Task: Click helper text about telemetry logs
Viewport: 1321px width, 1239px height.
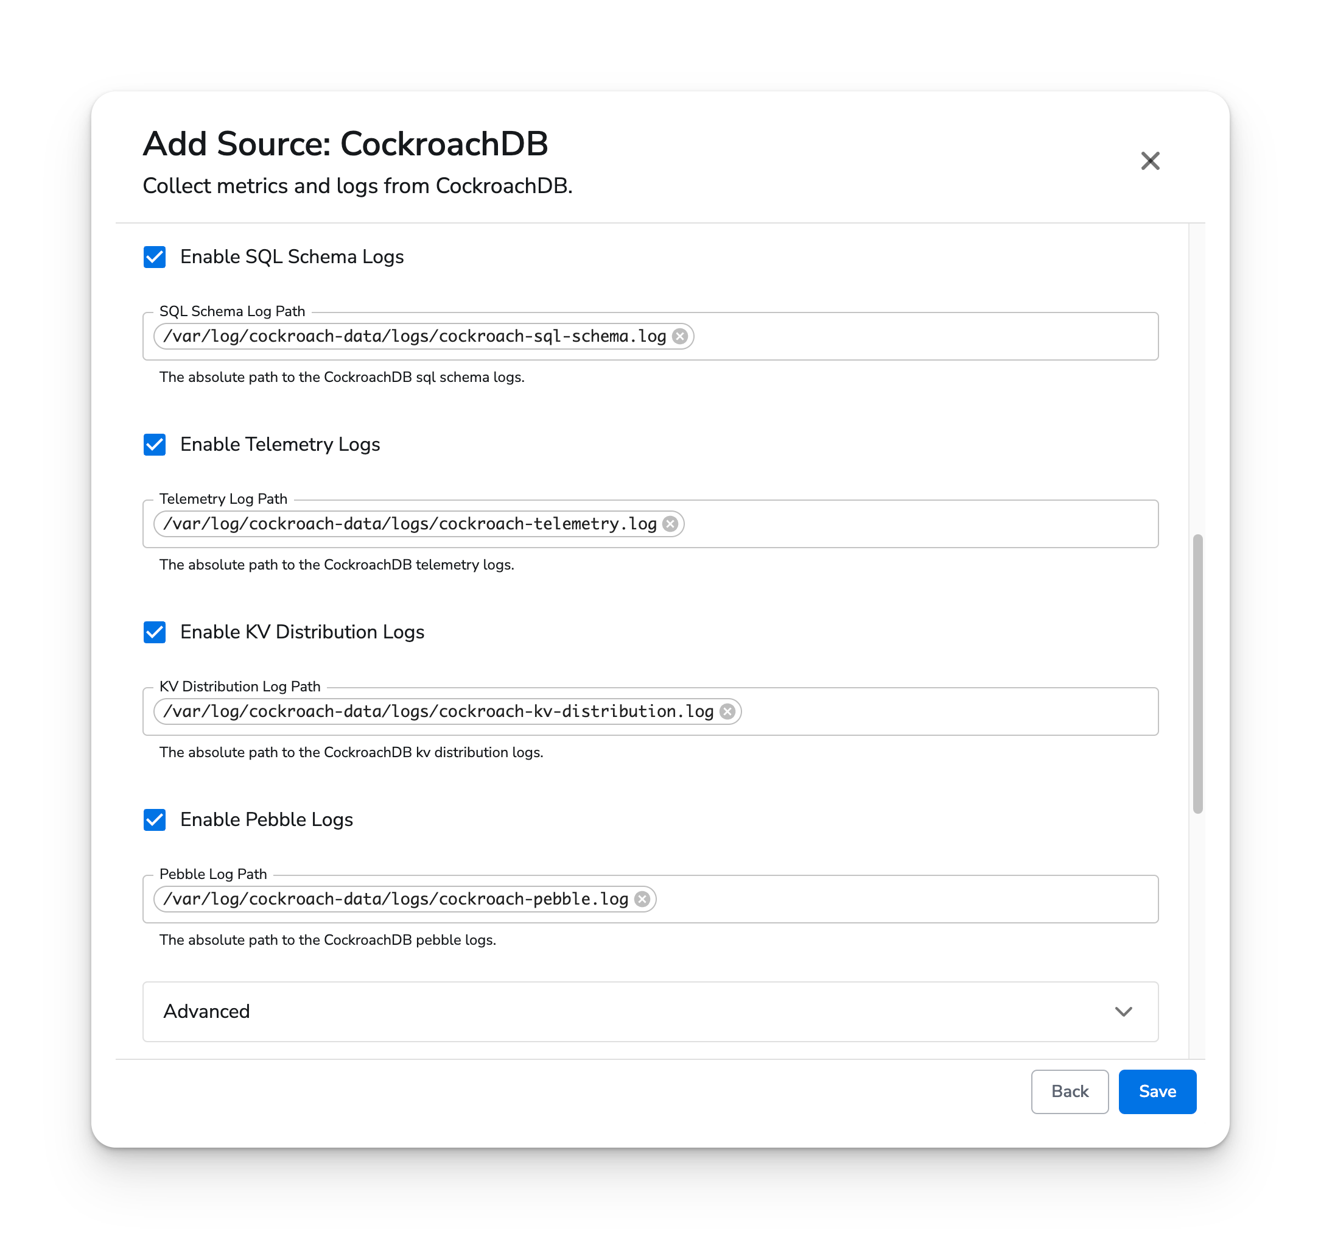Action: [337, 565]
